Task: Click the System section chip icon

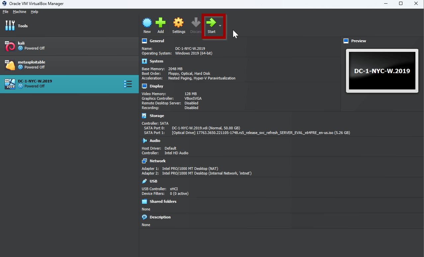Action: click(144, 61)
